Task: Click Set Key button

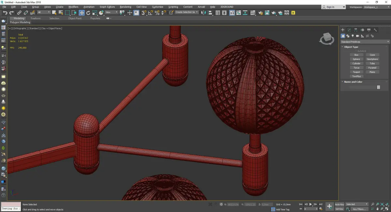Action: (x=340, y=209)
